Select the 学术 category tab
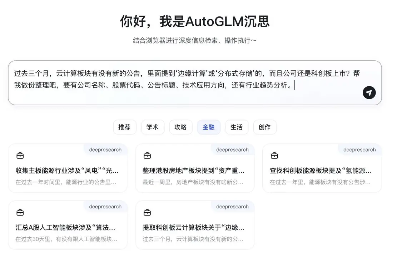402x258 pixels. tap(153, 127)
